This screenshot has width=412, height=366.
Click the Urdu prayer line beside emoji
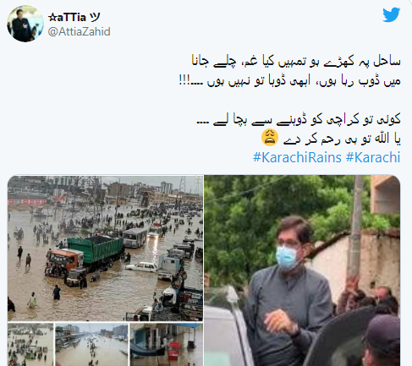point(342,139)
